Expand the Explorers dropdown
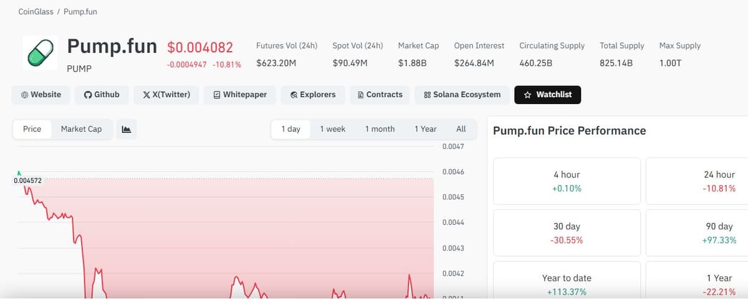The image size is (748, 299). 313,95
